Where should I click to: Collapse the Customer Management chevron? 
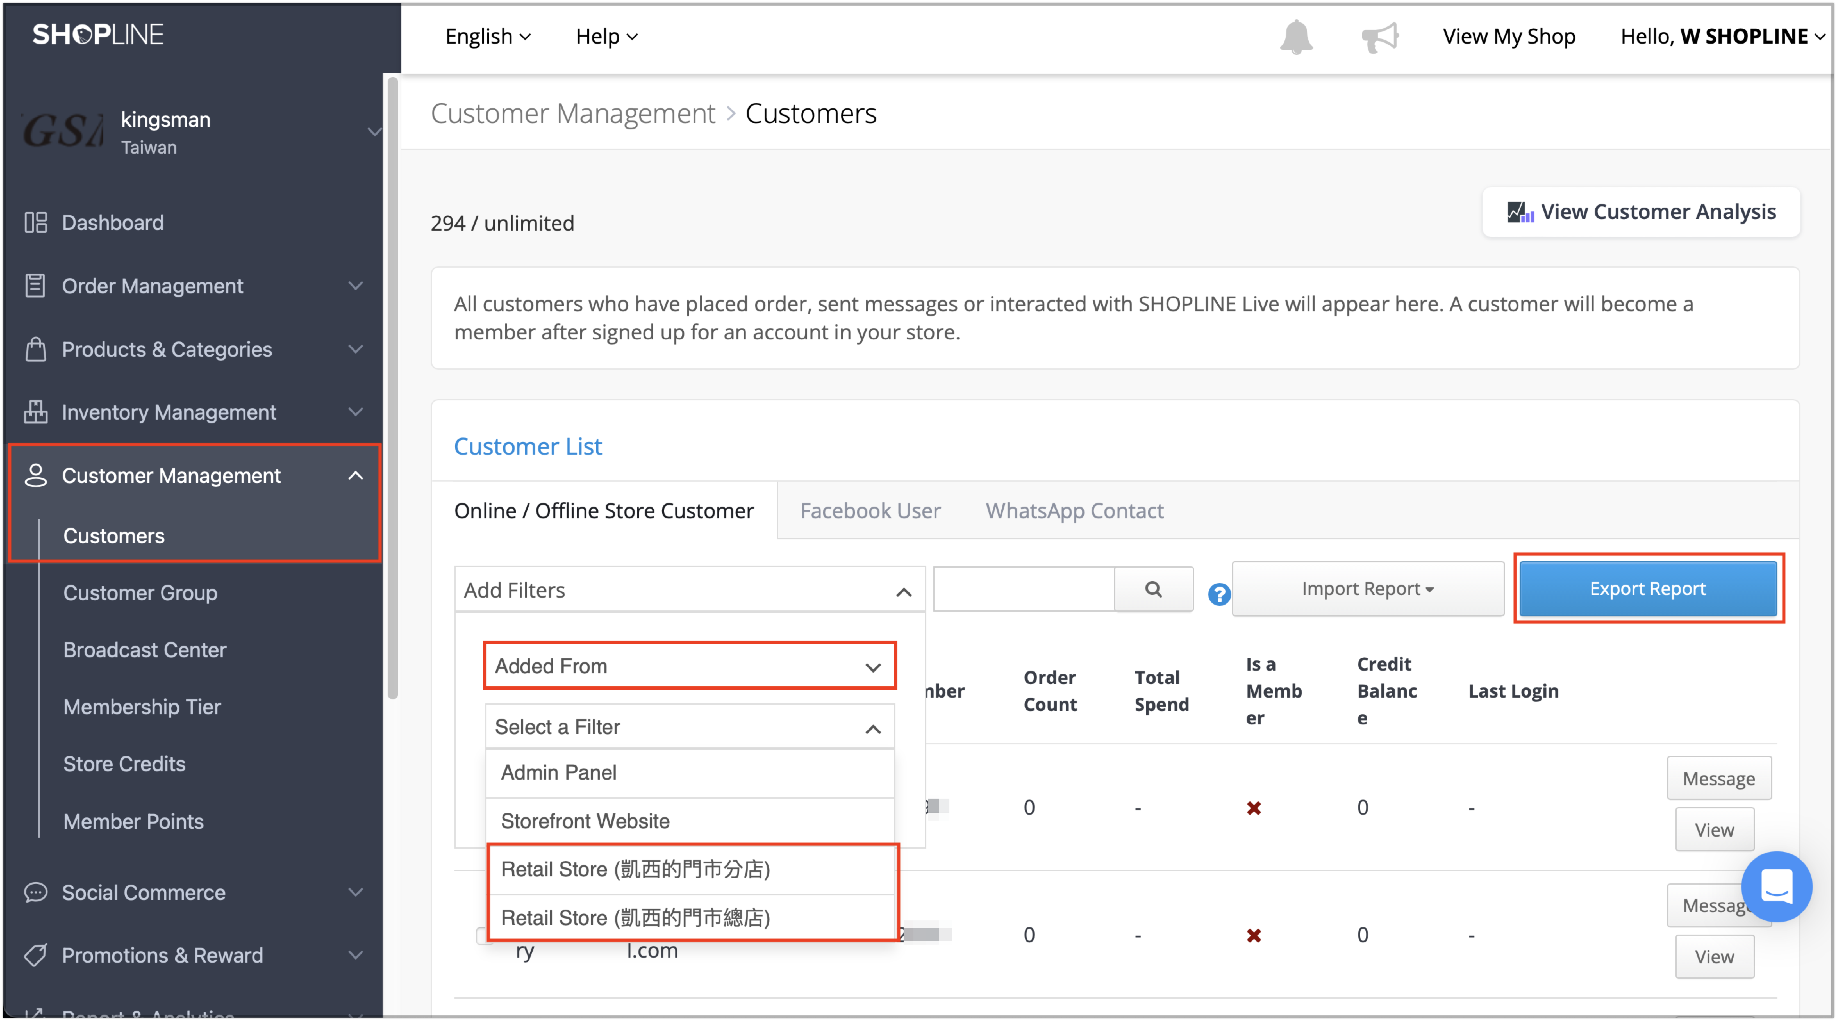click(x=355, y=475)
